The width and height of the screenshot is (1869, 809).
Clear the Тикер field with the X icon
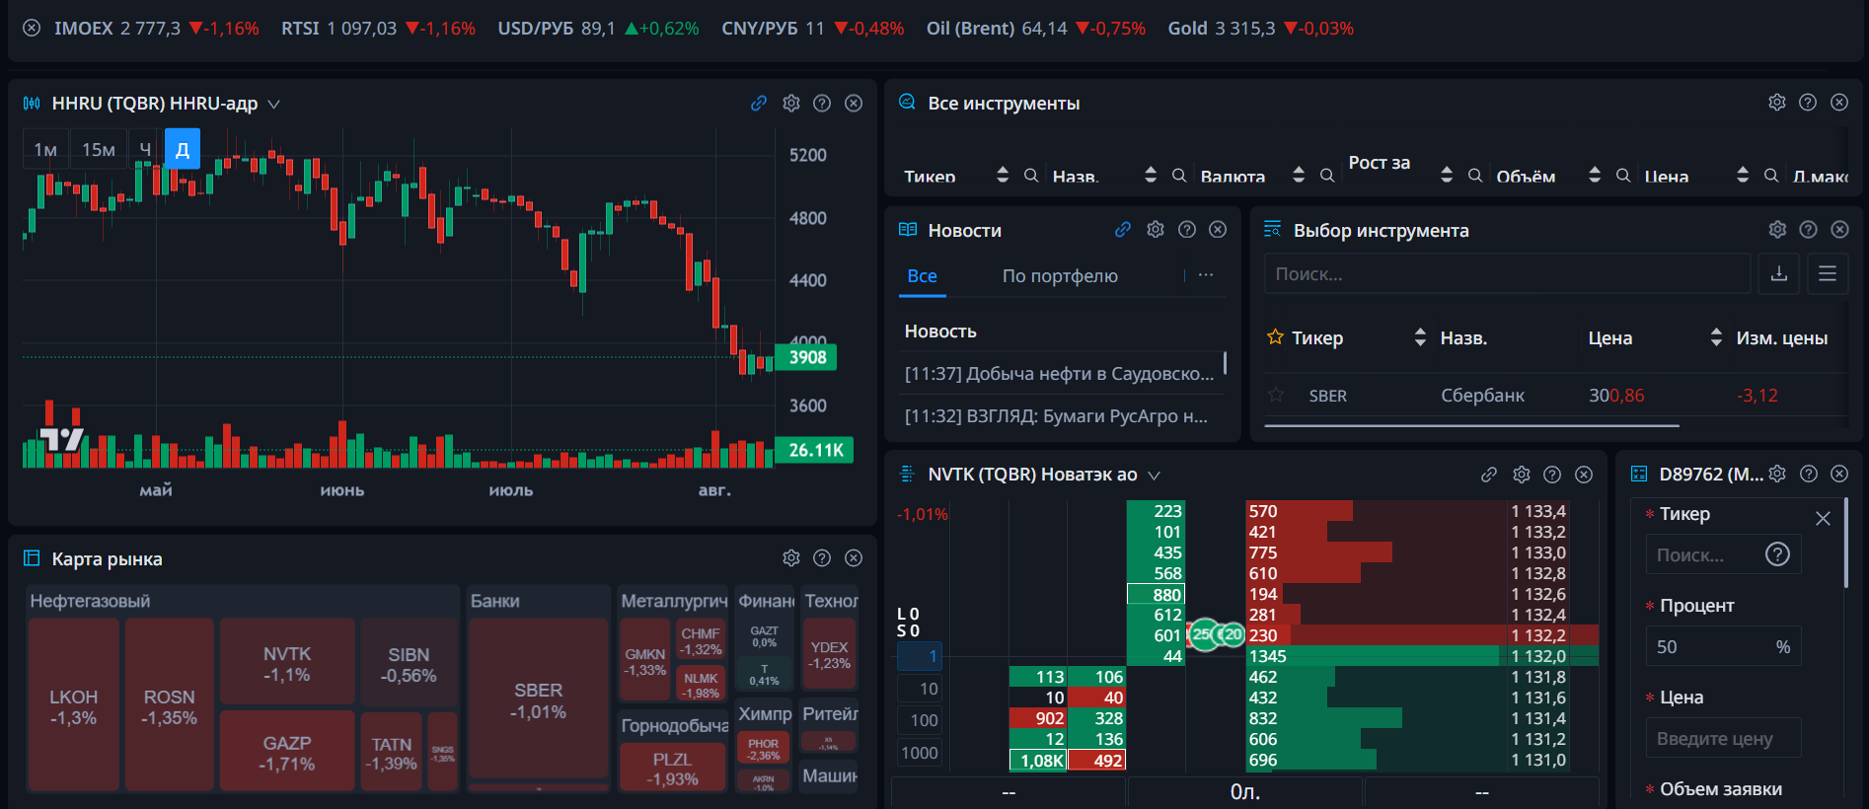click(x=1823, y=518)
